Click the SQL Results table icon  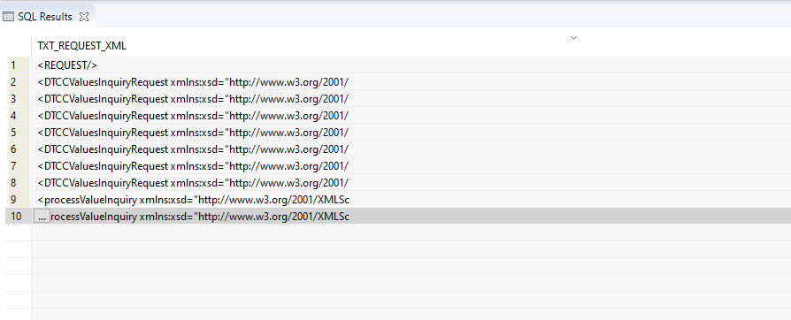pos(8,17)
